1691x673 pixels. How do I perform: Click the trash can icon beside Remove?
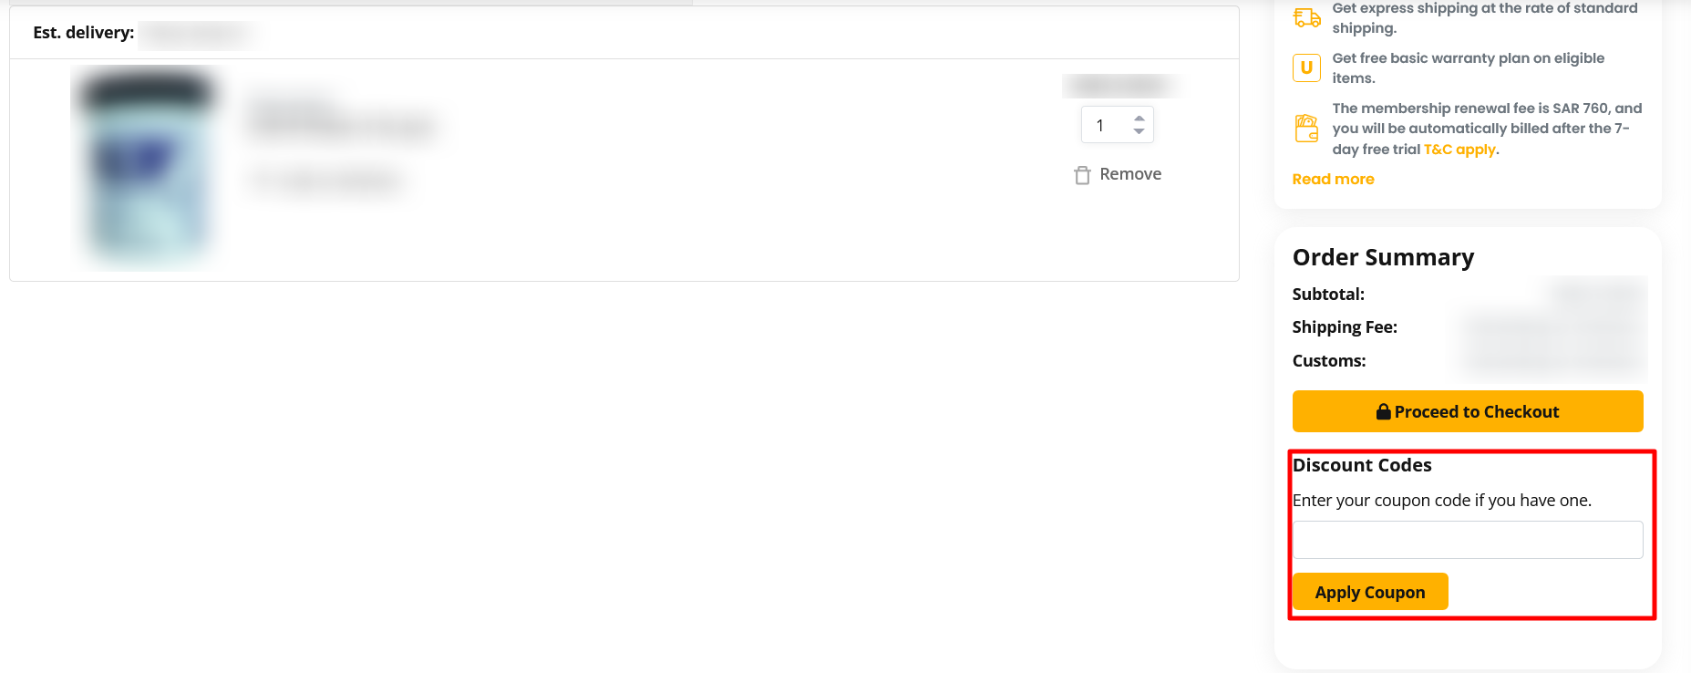pyautogui.click(x=1082, y=175)
